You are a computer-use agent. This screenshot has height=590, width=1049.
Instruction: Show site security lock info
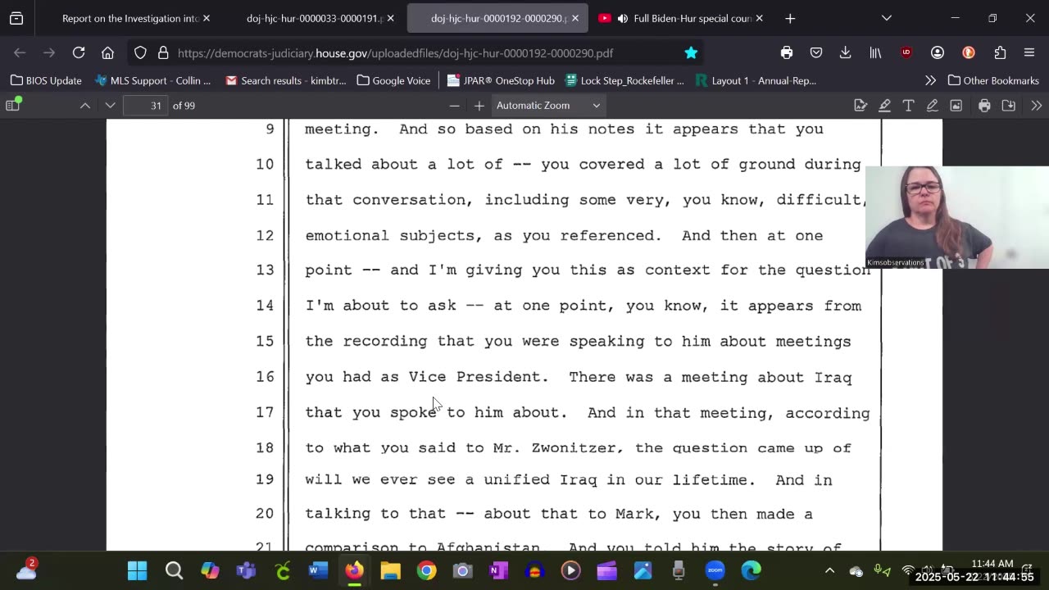162,52
